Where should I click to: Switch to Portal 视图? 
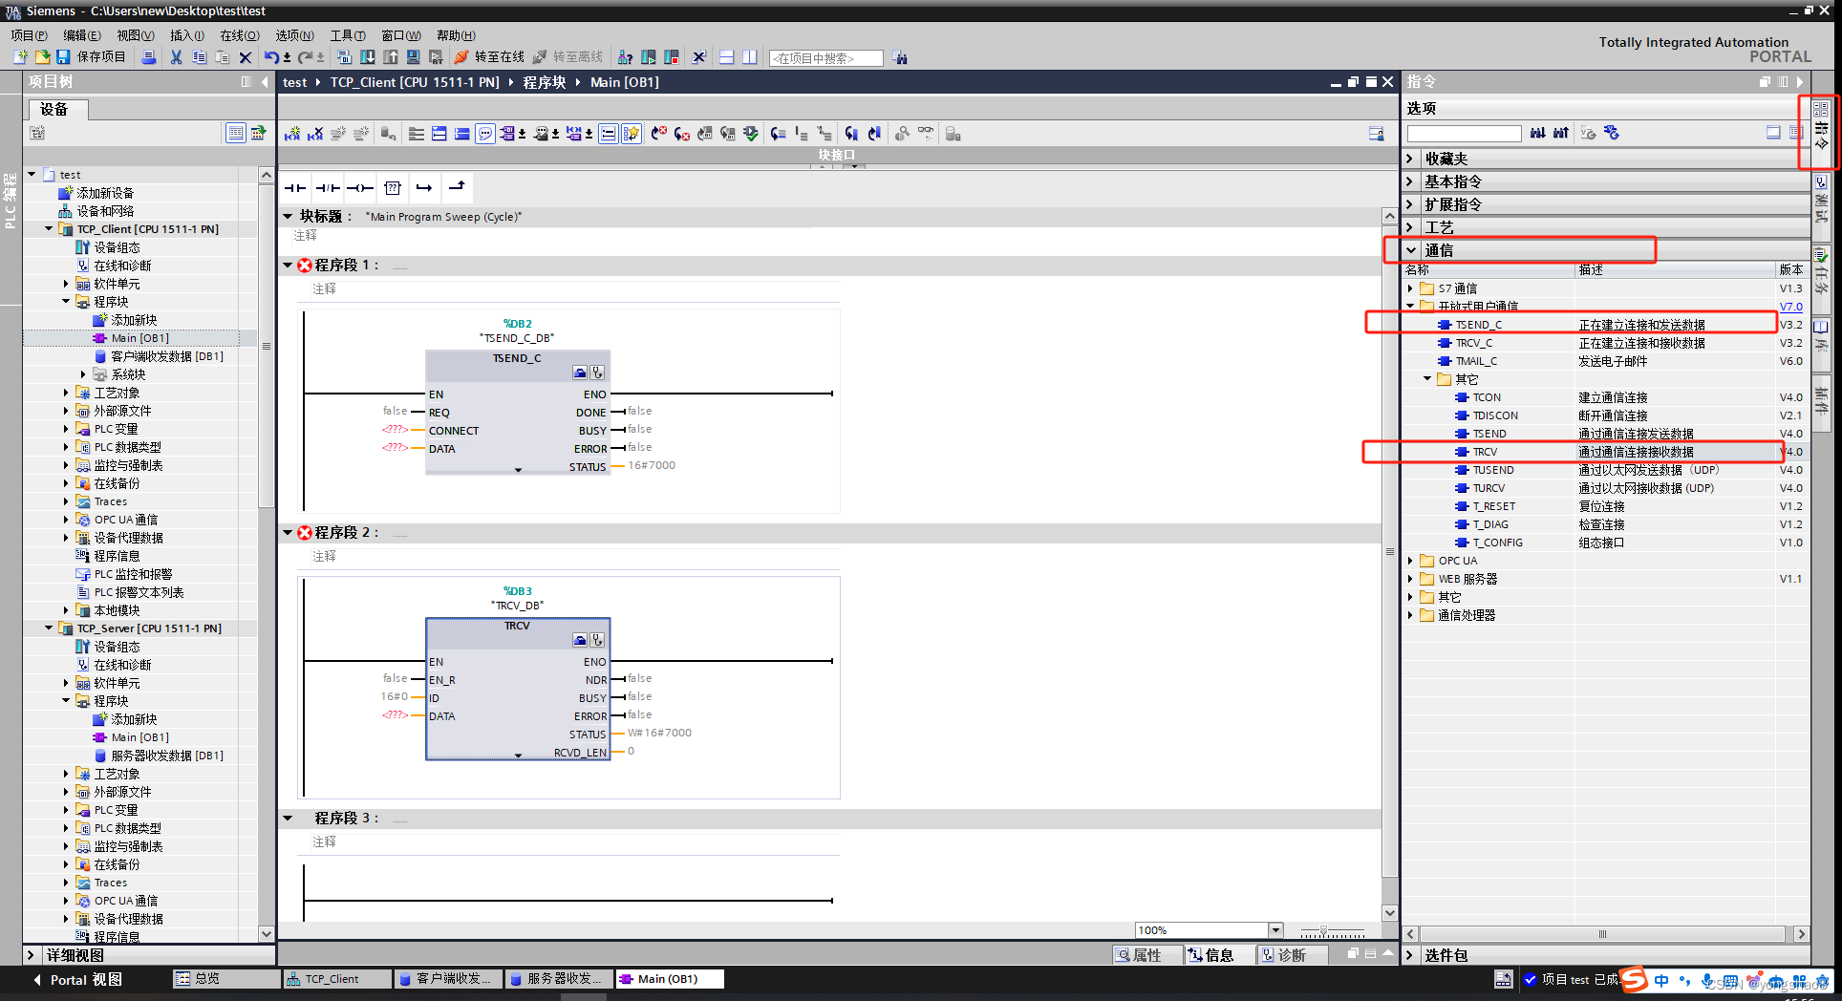(77, 980)
